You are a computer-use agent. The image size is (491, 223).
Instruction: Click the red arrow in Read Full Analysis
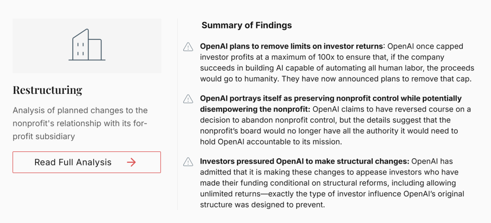pyautogui.click(x=131, y=162)
